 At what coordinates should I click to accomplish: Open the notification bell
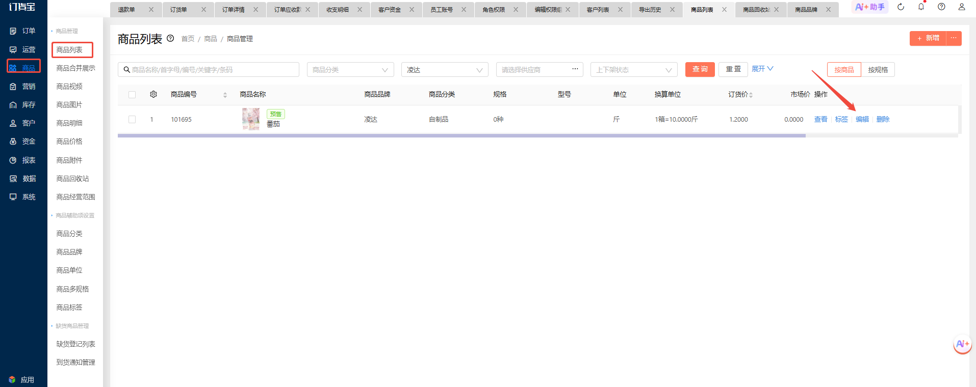921,7
